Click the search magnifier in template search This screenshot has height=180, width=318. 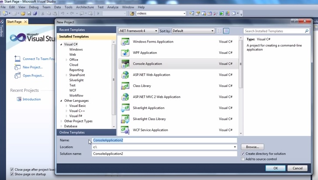pyautogui.click(x=307, y=31)
